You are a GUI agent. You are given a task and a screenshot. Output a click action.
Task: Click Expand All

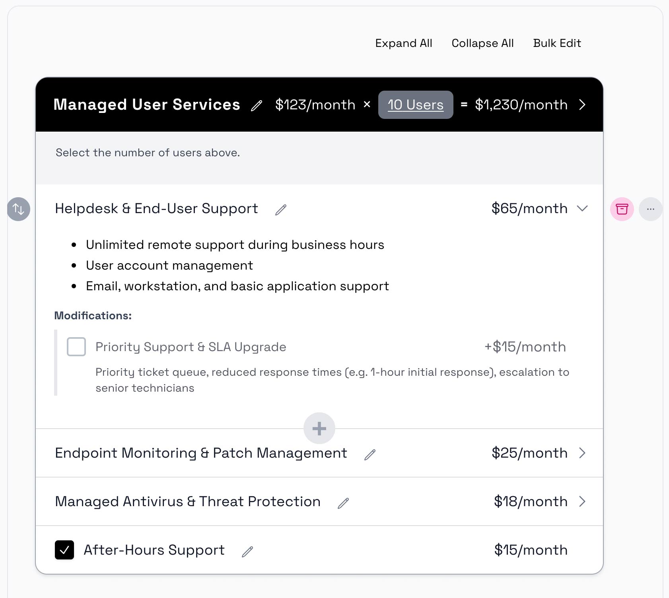pos(403,43)
